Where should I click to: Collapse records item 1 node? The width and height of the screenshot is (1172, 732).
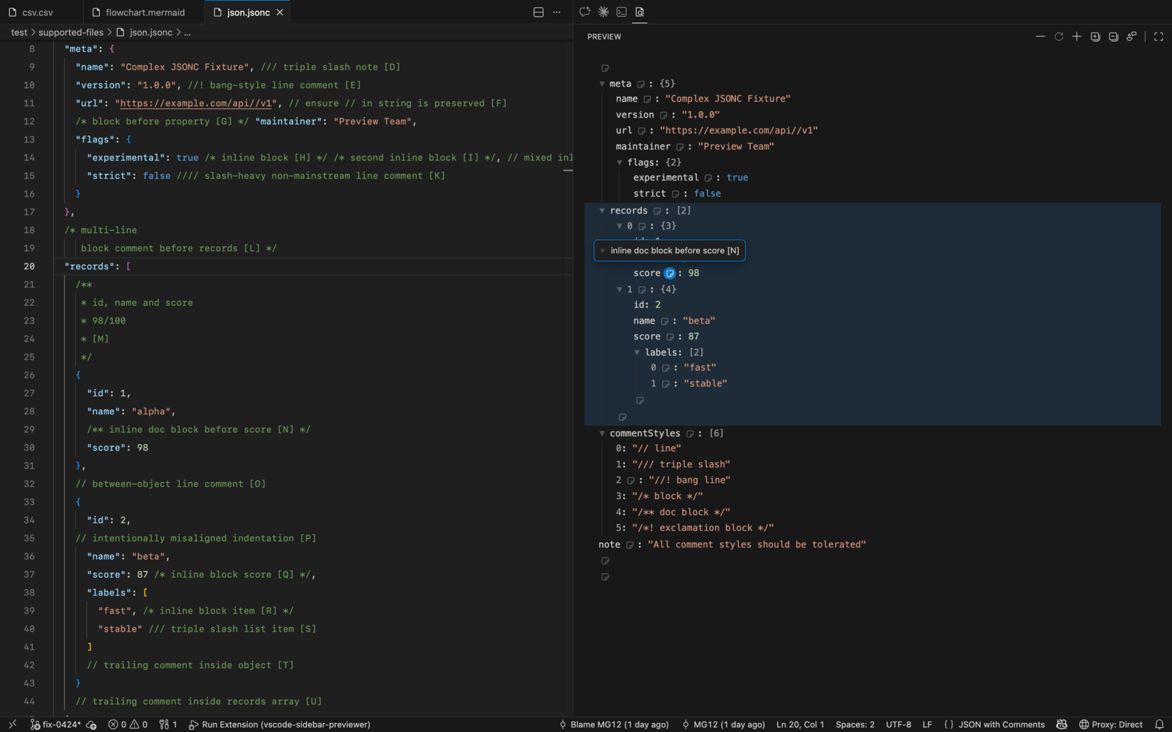[619, 289]
